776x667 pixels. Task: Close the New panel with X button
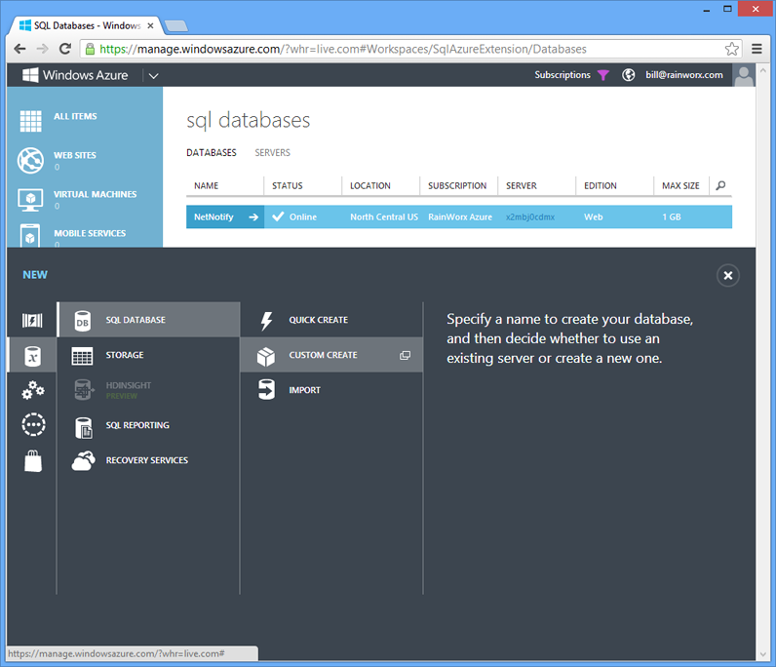(728, 275)
